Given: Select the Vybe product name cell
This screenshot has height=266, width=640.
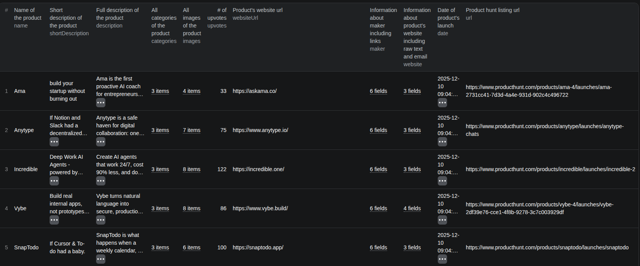Looking at the screenshot, I should point(20,209).
